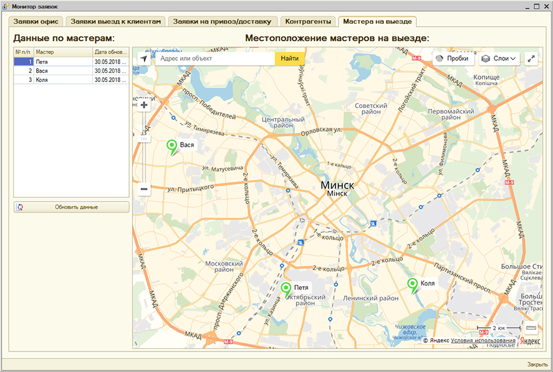Image resolution: width=553 pixels, height=372 pixels.
Task: Click the yellow Найти search button
Action: tap(289, 58)
